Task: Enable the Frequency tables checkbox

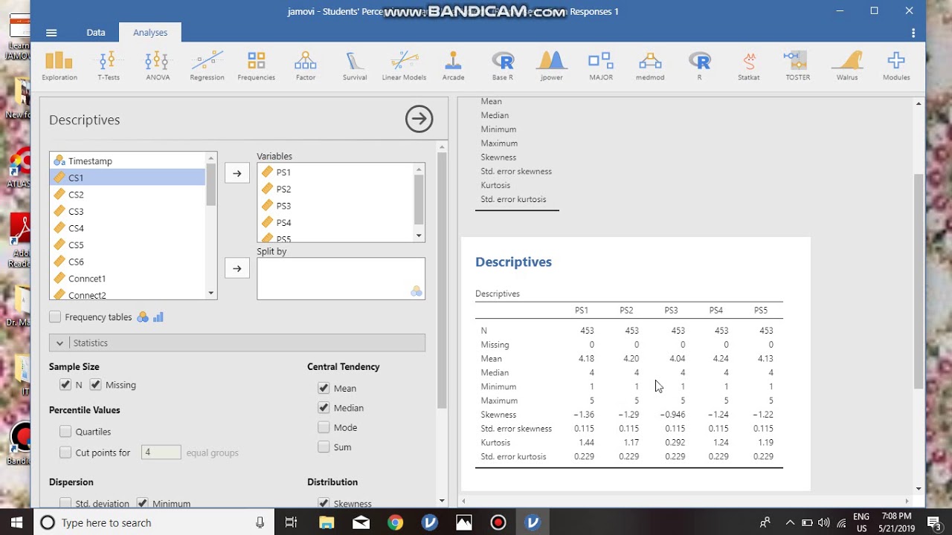Action: pyautogui.click(x=55, y=317)
